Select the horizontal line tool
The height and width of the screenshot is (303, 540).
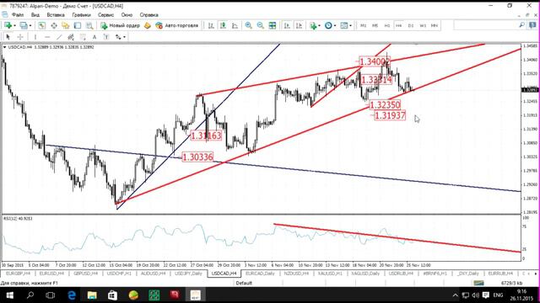47,37
